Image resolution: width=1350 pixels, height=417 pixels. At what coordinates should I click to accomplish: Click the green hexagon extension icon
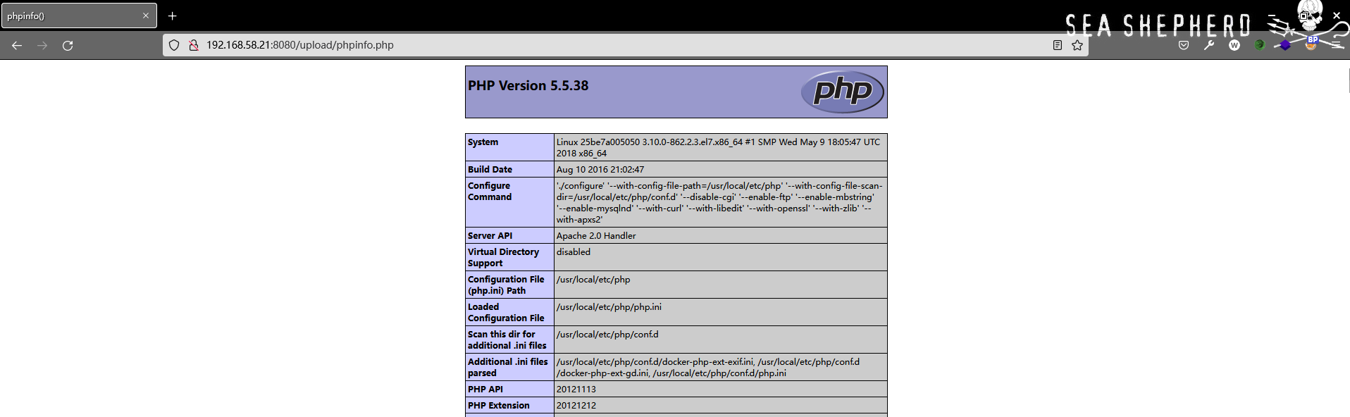pos(1260,45)
